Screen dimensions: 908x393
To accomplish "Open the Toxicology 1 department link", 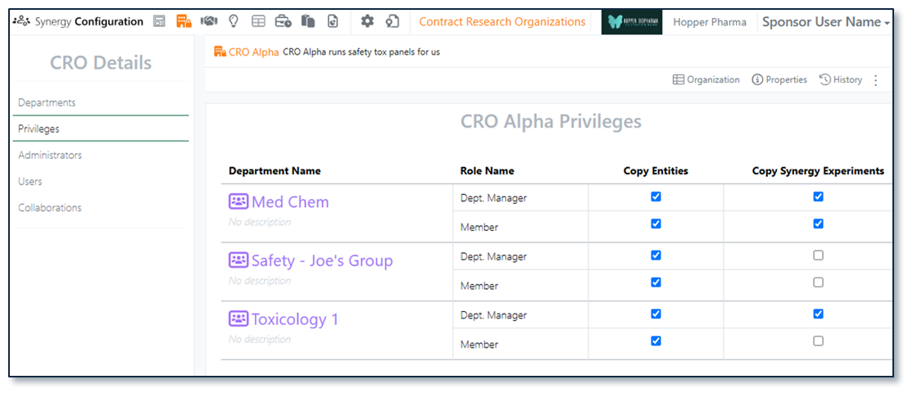I will point(295,319).
